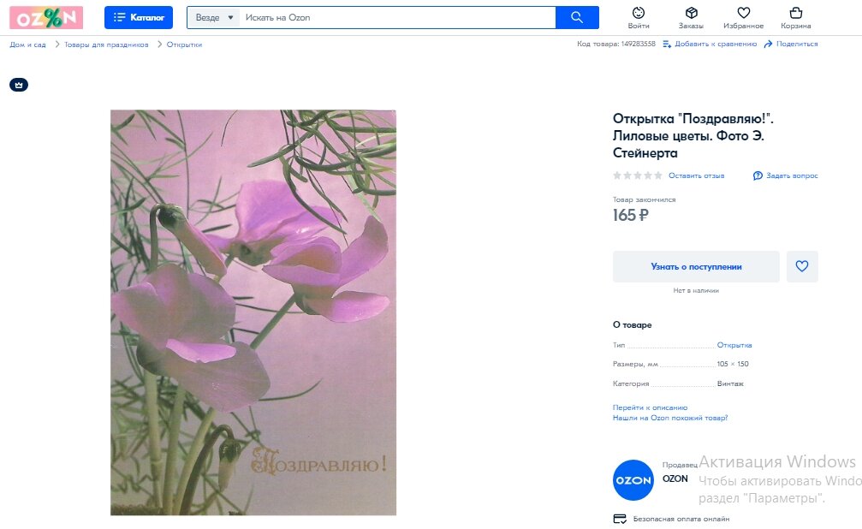Click the postcard product image
The width and height of the screenshot is (862, 529).
pos(253,312)
